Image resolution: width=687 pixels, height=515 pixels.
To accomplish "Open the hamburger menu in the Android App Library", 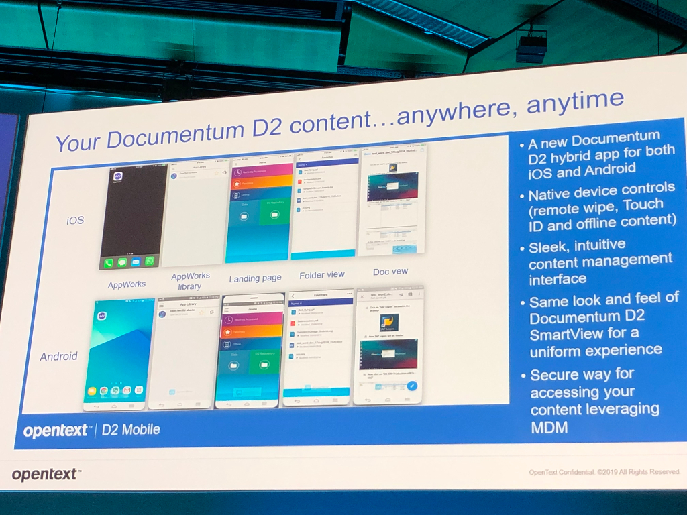I will pyautogui.click(x=161, y=305).
